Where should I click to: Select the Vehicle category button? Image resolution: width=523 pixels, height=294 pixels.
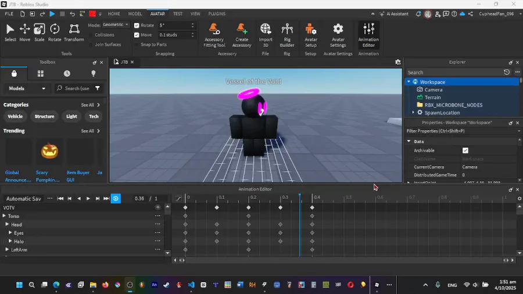tap(15, 116)
